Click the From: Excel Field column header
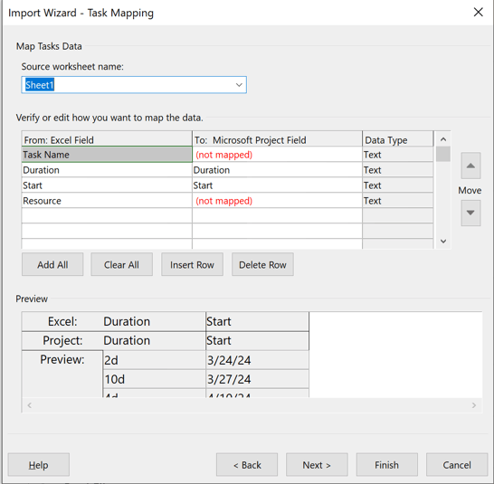 tap(107, 139)
